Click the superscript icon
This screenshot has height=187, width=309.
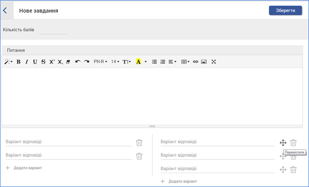pos(52,62)
